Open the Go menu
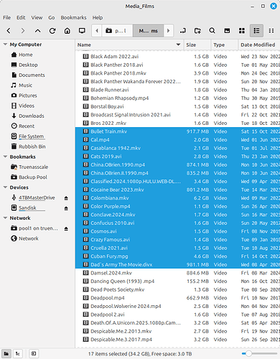This screenshot has width=280, height=359. click(52, 17)
